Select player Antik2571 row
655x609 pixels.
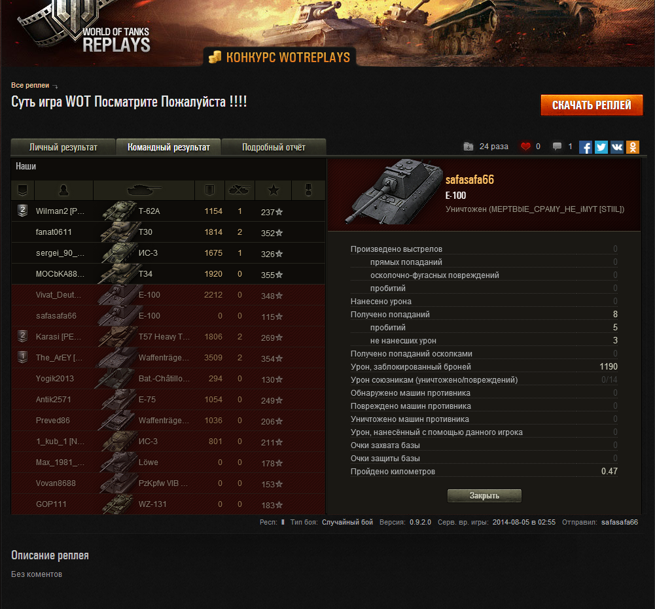(x=168, y=399)
